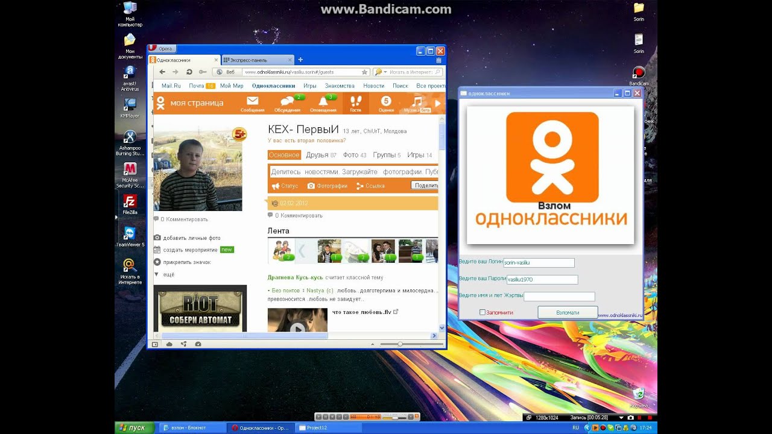Toggle Opera panel button in status bar
The image size is (772, 434).
pyautogui.click(x=155, y=344)
